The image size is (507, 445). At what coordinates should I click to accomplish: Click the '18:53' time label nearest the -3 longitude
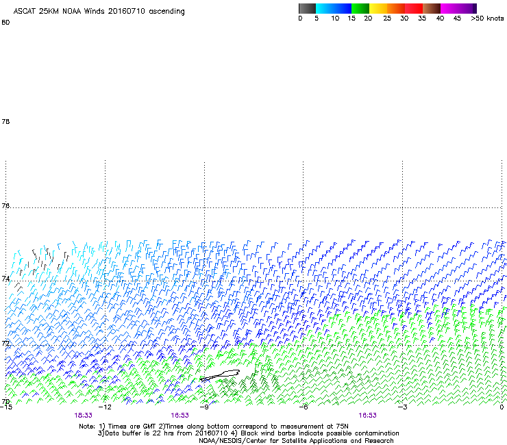[367, 416]
